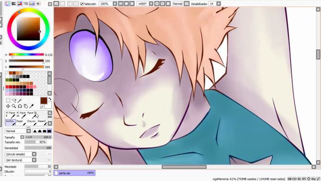The height and width of the screenshot is (181, 321).
Task: Toggle the color mixer panel icon
Action: pos(26,4)
